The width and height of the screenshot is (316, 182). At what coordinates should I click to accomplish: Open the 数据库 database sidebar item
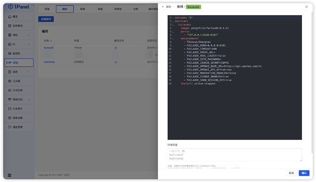(19, 54)
